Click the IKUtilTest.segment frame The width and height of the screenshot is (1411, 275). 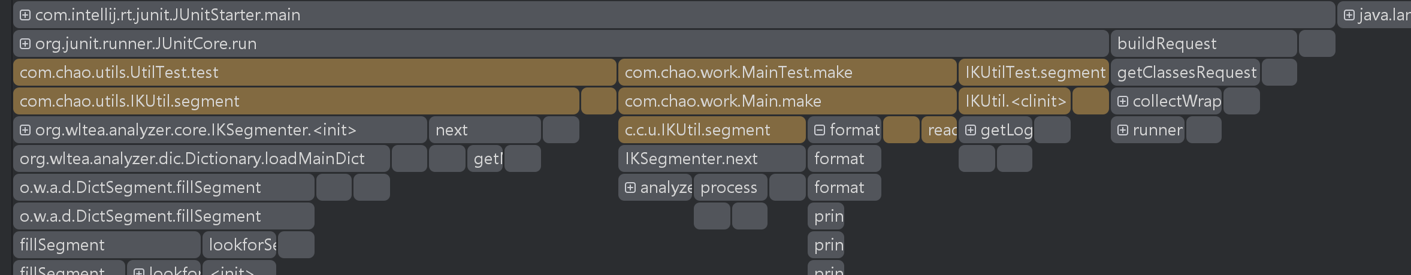coord(1034,72)
